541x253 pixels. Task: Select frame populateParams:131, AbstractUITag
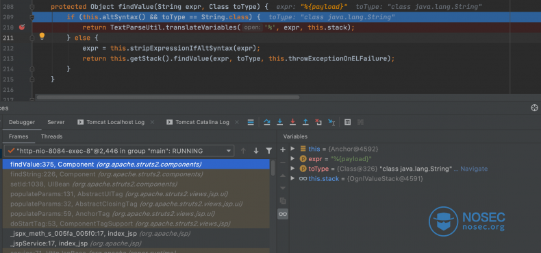136,194
